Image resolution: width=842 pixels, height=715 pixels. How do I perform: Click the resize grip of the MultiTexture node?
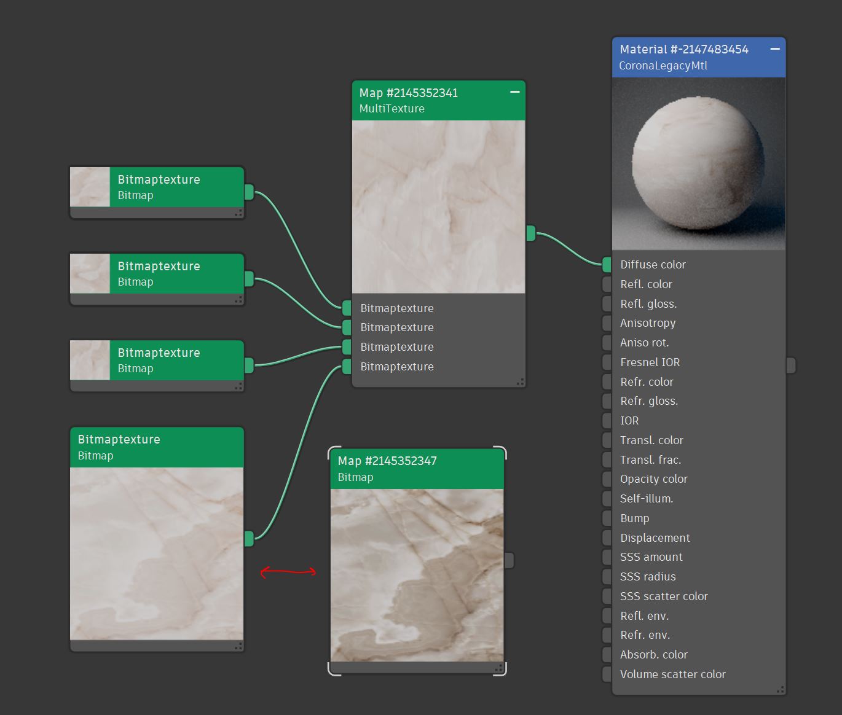(x=521, y=382)
